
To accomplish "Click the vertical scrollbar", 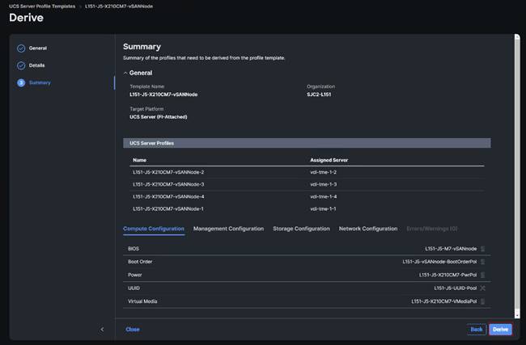I will click(x=517, y=175).
